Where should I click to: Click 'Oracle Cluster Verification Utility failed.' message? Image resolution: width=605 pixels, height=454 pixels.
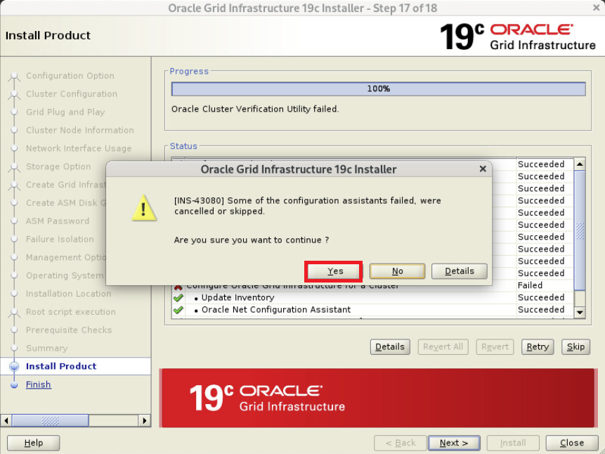click(255, 109)
